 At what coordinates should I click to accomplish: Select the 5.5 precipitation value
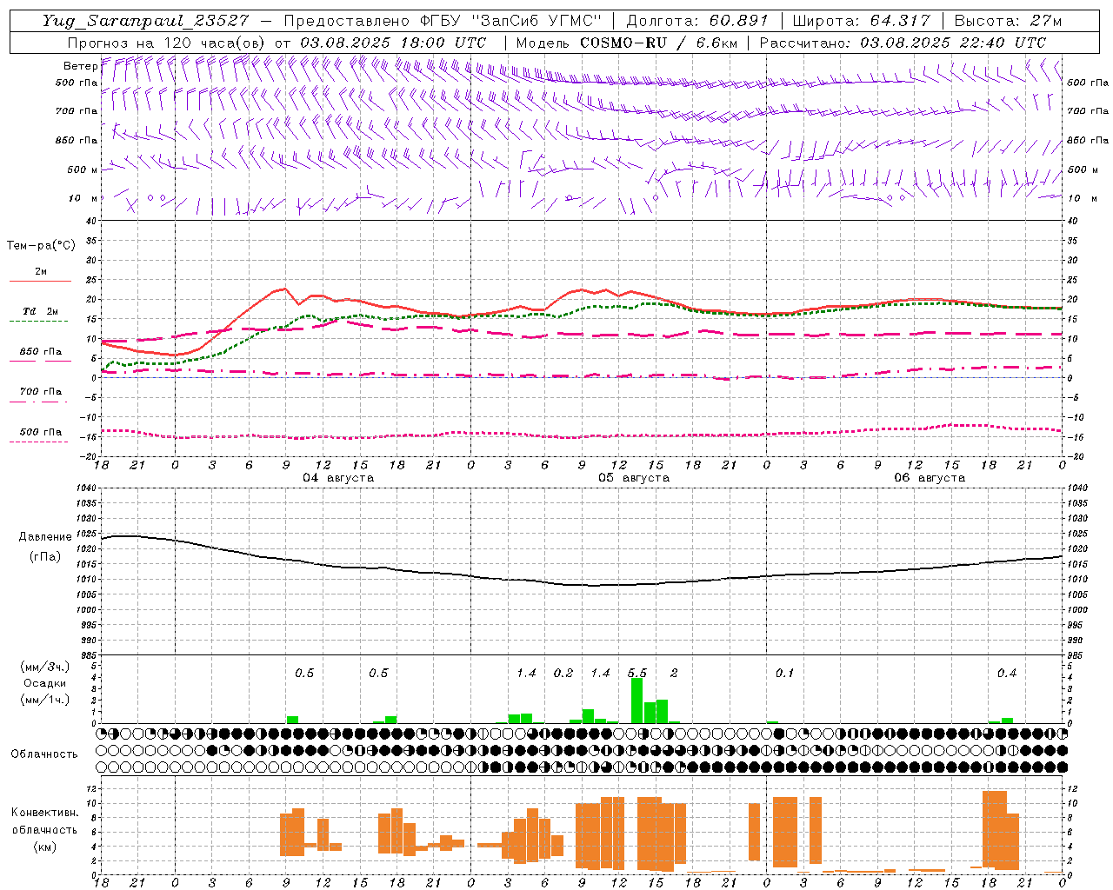click(x=636, y=673)
